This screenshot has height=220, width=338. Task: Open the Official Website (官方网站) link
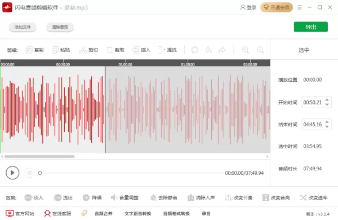pos(20,214)
